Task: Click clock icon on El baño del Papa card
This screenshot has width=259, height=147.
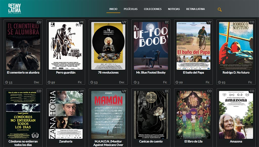Action: pos(177,82)
